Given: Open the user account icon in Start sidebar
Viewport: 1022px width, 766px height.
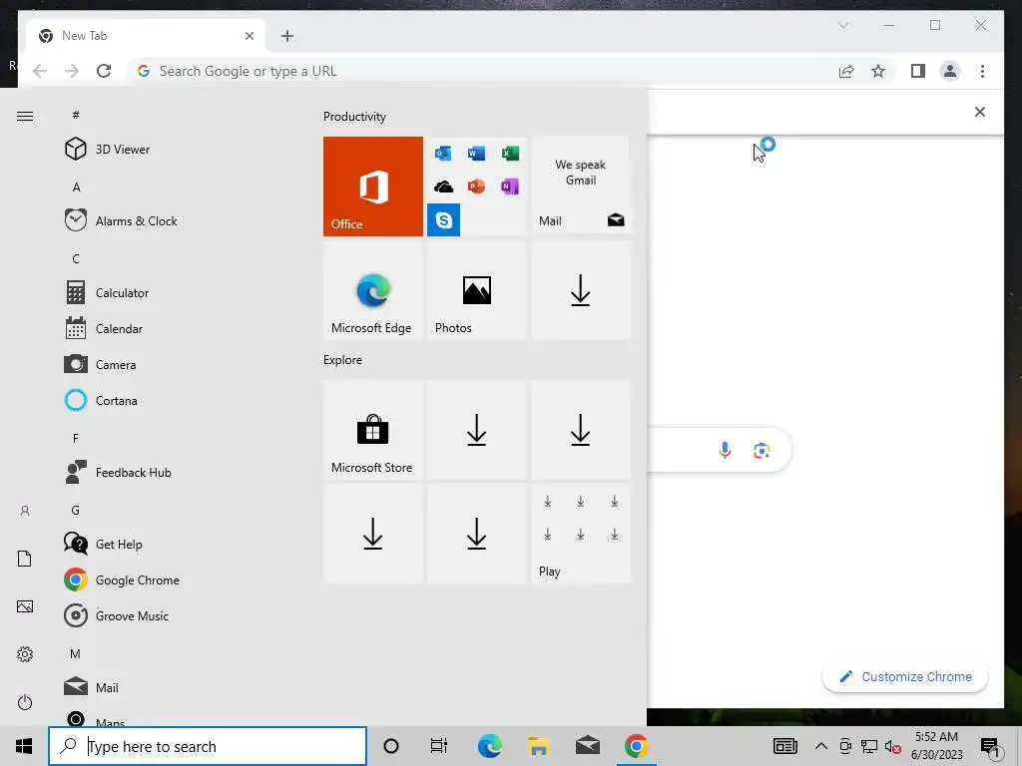Looking at the screenshot, I should tap(25, 511).
